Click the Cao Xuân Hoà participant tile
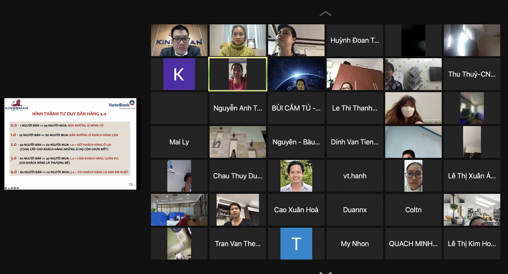 [296, 210]
